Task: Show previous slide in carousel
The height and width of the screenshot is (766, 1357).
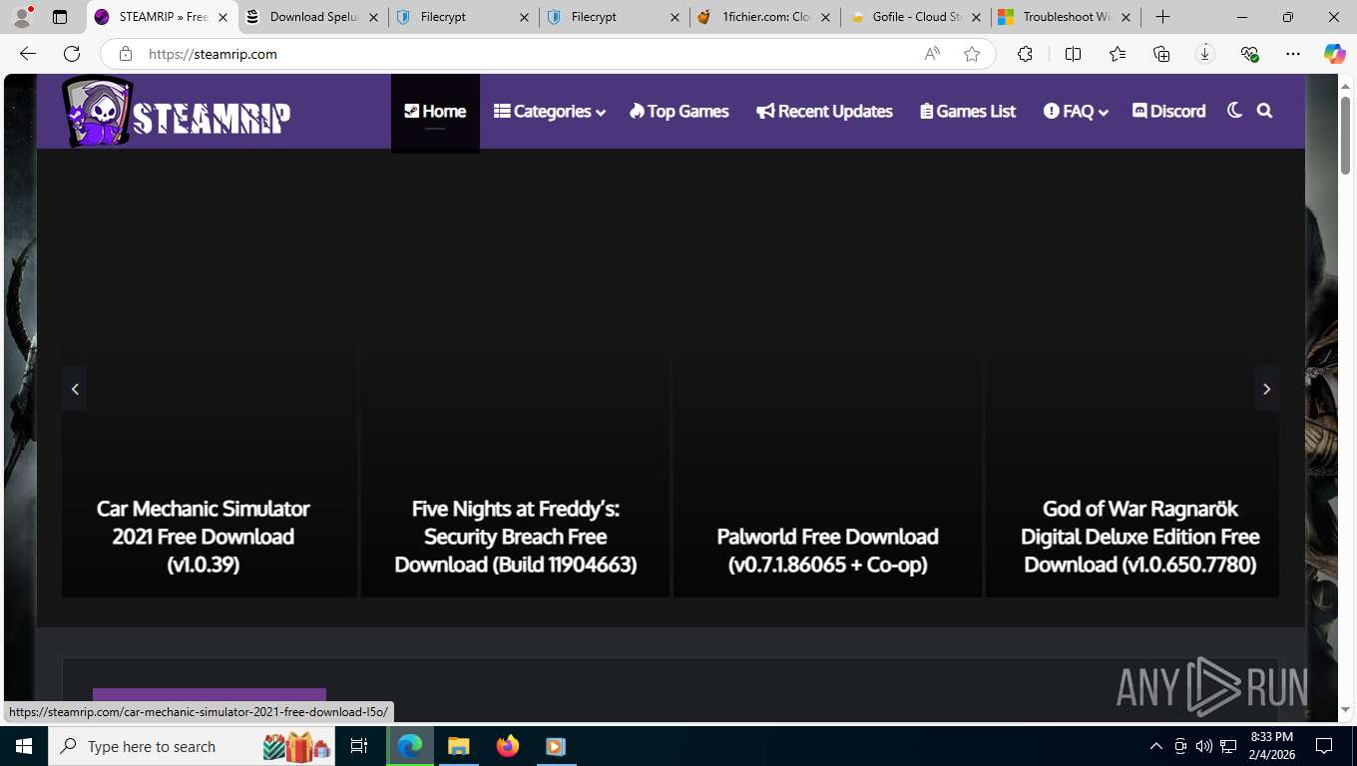Action: pyautogui.click(x=75, y=389)
